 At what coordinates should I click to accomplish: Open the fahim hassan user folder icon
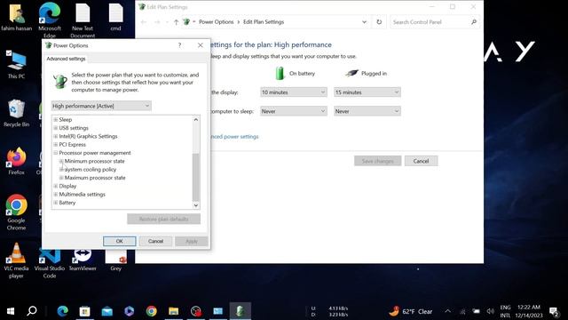click(x=16, y=18)
